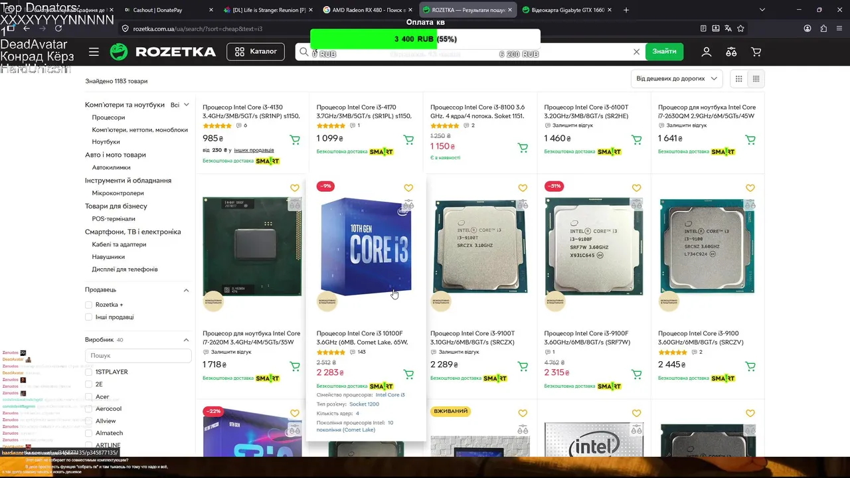850x478 pixels.
Task: Add Core i3-9100T to cart
Action: [x=523, y=366]
